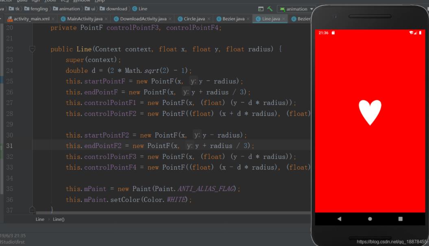Open the layout window icon beside the hammer
429x246 pixels.
click(261, 9)
